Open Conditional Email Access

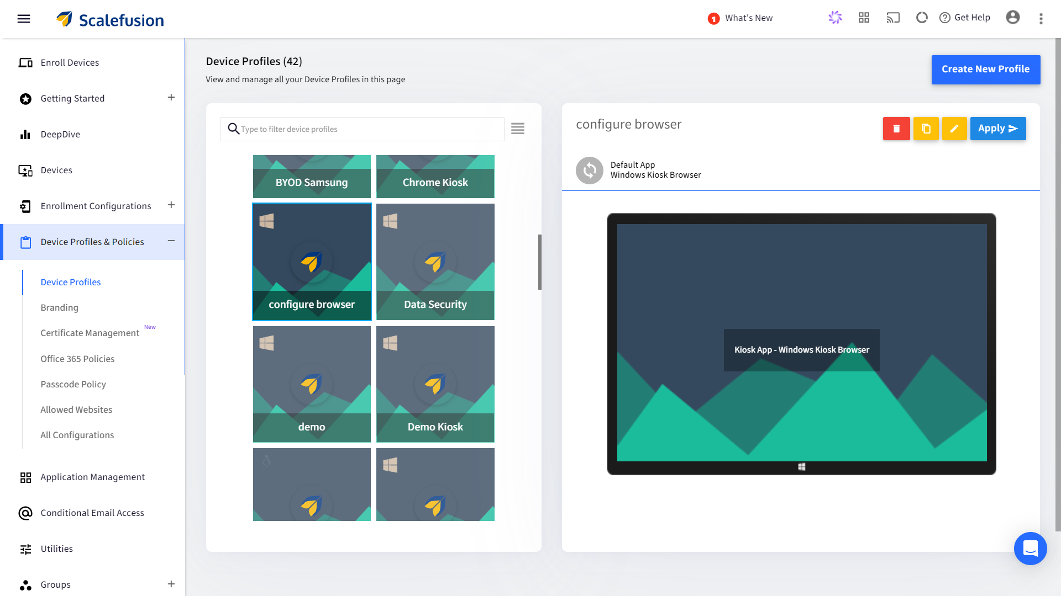pos(92,513)
